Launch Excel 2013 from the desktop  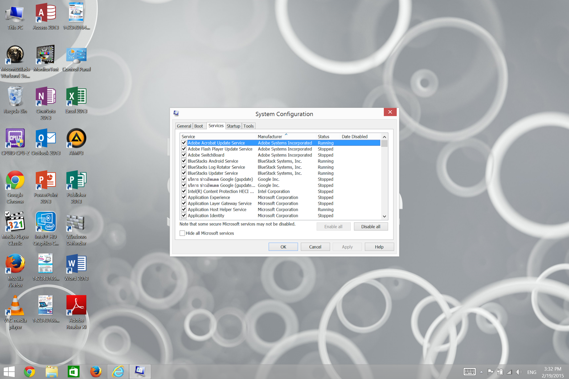pos(76,100)
